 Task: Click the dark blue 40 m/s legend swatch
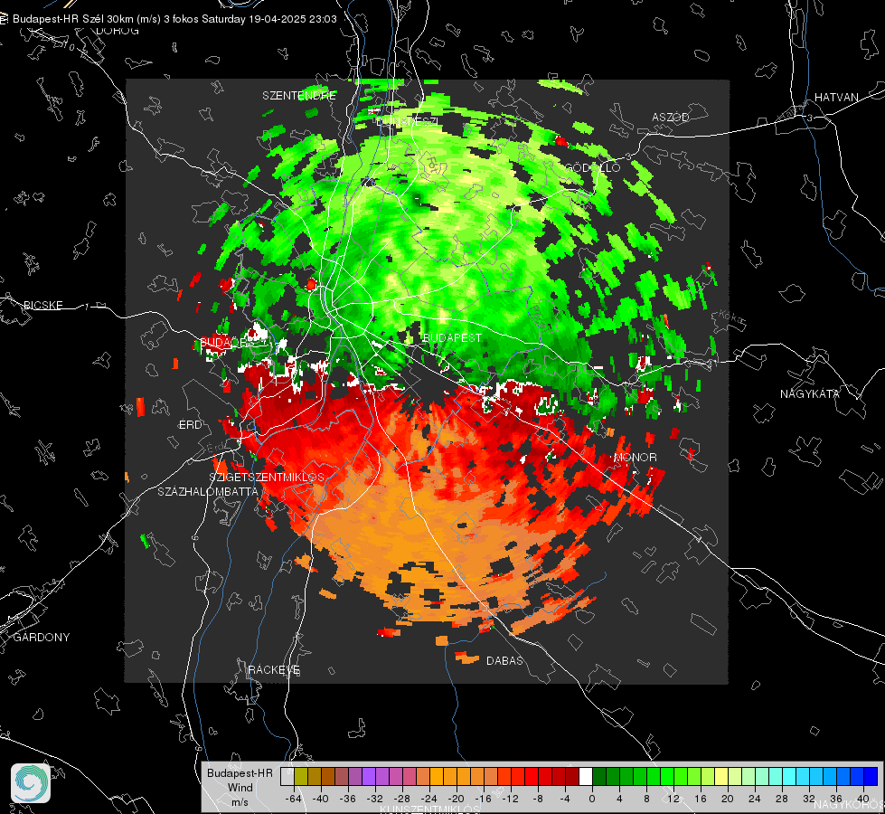click(x=871, y=777)
